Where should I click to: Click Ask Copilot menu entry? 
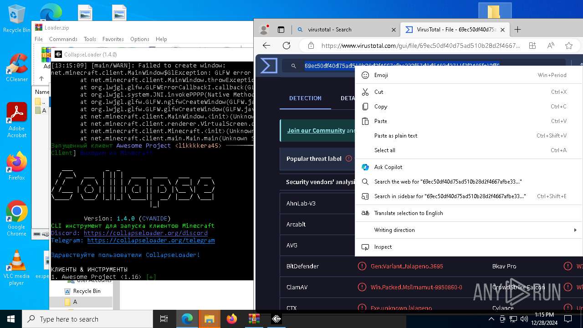point(469,167)
